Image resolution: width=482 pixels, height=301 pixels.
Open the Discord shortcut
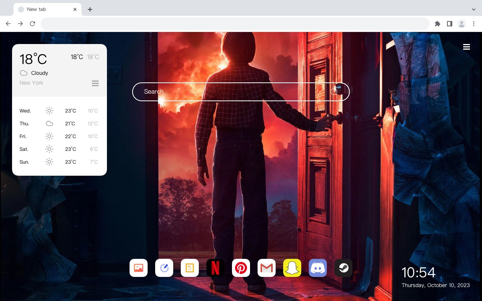(318, 268)
